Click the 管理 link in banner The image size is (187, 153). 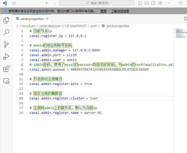pos(103,11)
